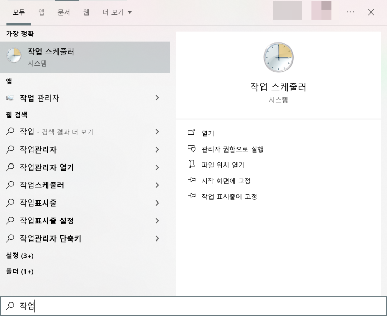Expand chevron for 작업표시줄 설정
Viewport: 387px width, 316px height.
pyautogui.click(x=157, y=221)
